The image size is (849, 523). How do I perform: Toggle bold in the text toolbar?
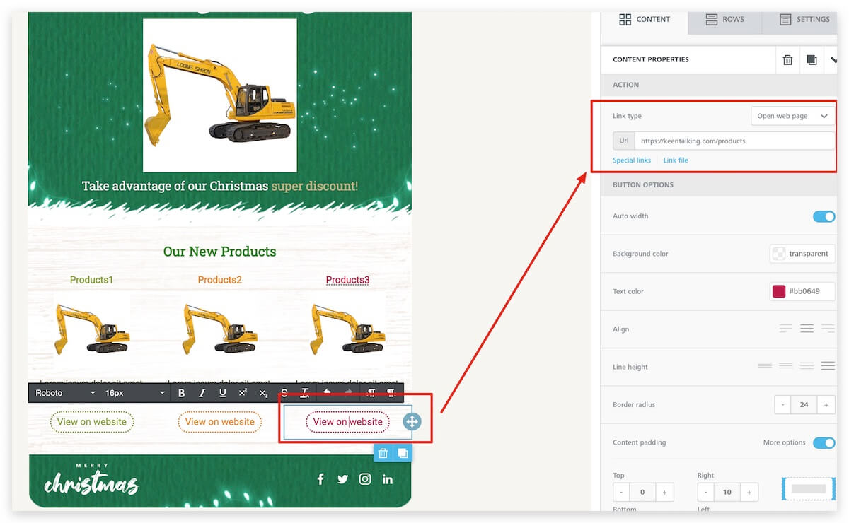coord(182,393)
